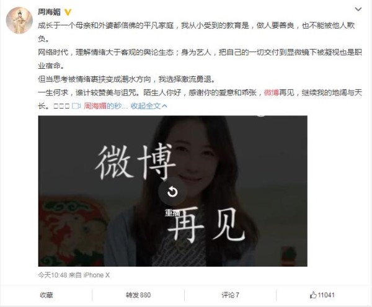Click the 周海媚 profile avatar

(19, 20)
